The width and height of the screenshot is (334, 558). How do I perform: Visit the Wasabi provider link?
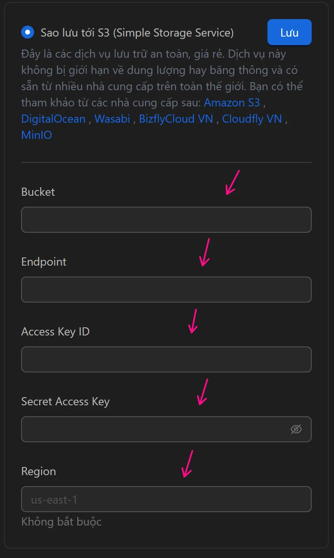click(112, 119)
